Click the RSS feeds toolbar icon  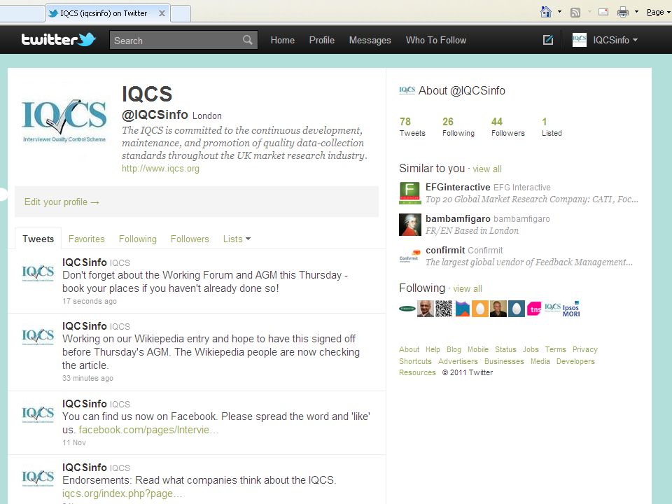tap(575, 13)
